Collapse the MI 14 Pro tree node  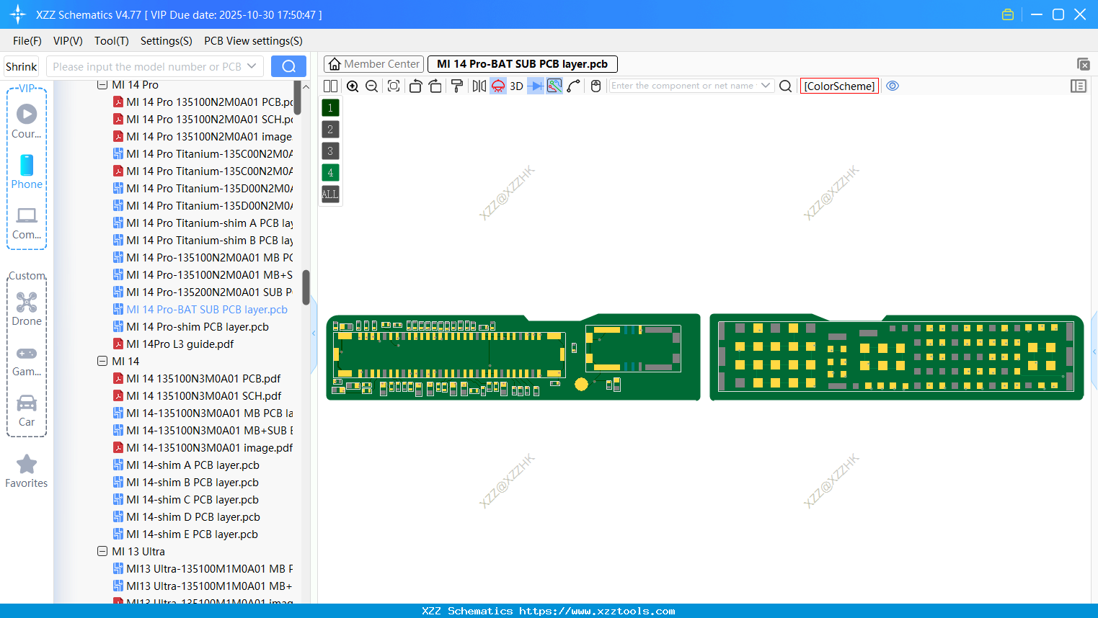[x=102, y=84]
